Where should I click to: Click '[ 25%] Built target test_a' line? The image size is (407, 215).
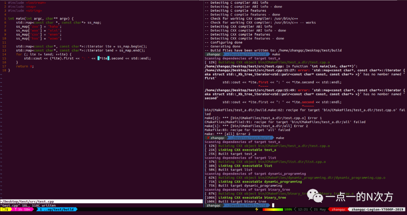click(x=231, y=154)
